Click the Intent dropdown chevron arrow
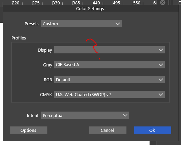Image resolution: width=181 pixels, height=145 pixels. pos(125,115)
